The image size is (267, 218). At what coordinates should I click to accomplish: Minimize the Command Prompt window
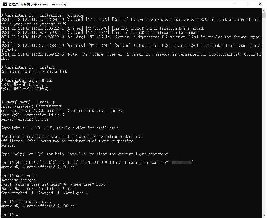235,4
